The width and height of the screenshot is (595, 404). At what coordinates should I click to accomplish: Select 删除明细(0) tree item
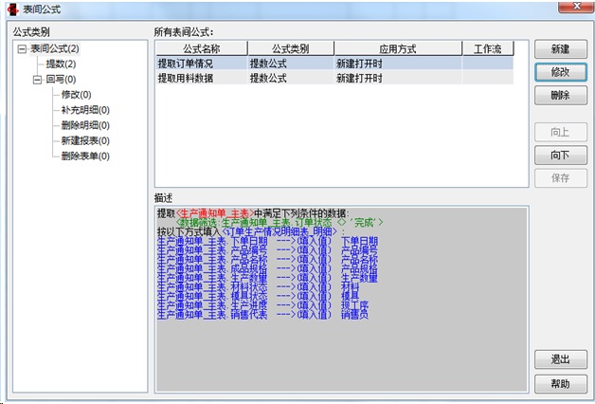click(x=83, y=125)
